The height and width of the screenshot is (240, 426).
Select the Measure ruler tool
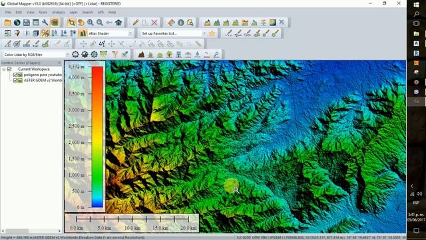[171, 23]
